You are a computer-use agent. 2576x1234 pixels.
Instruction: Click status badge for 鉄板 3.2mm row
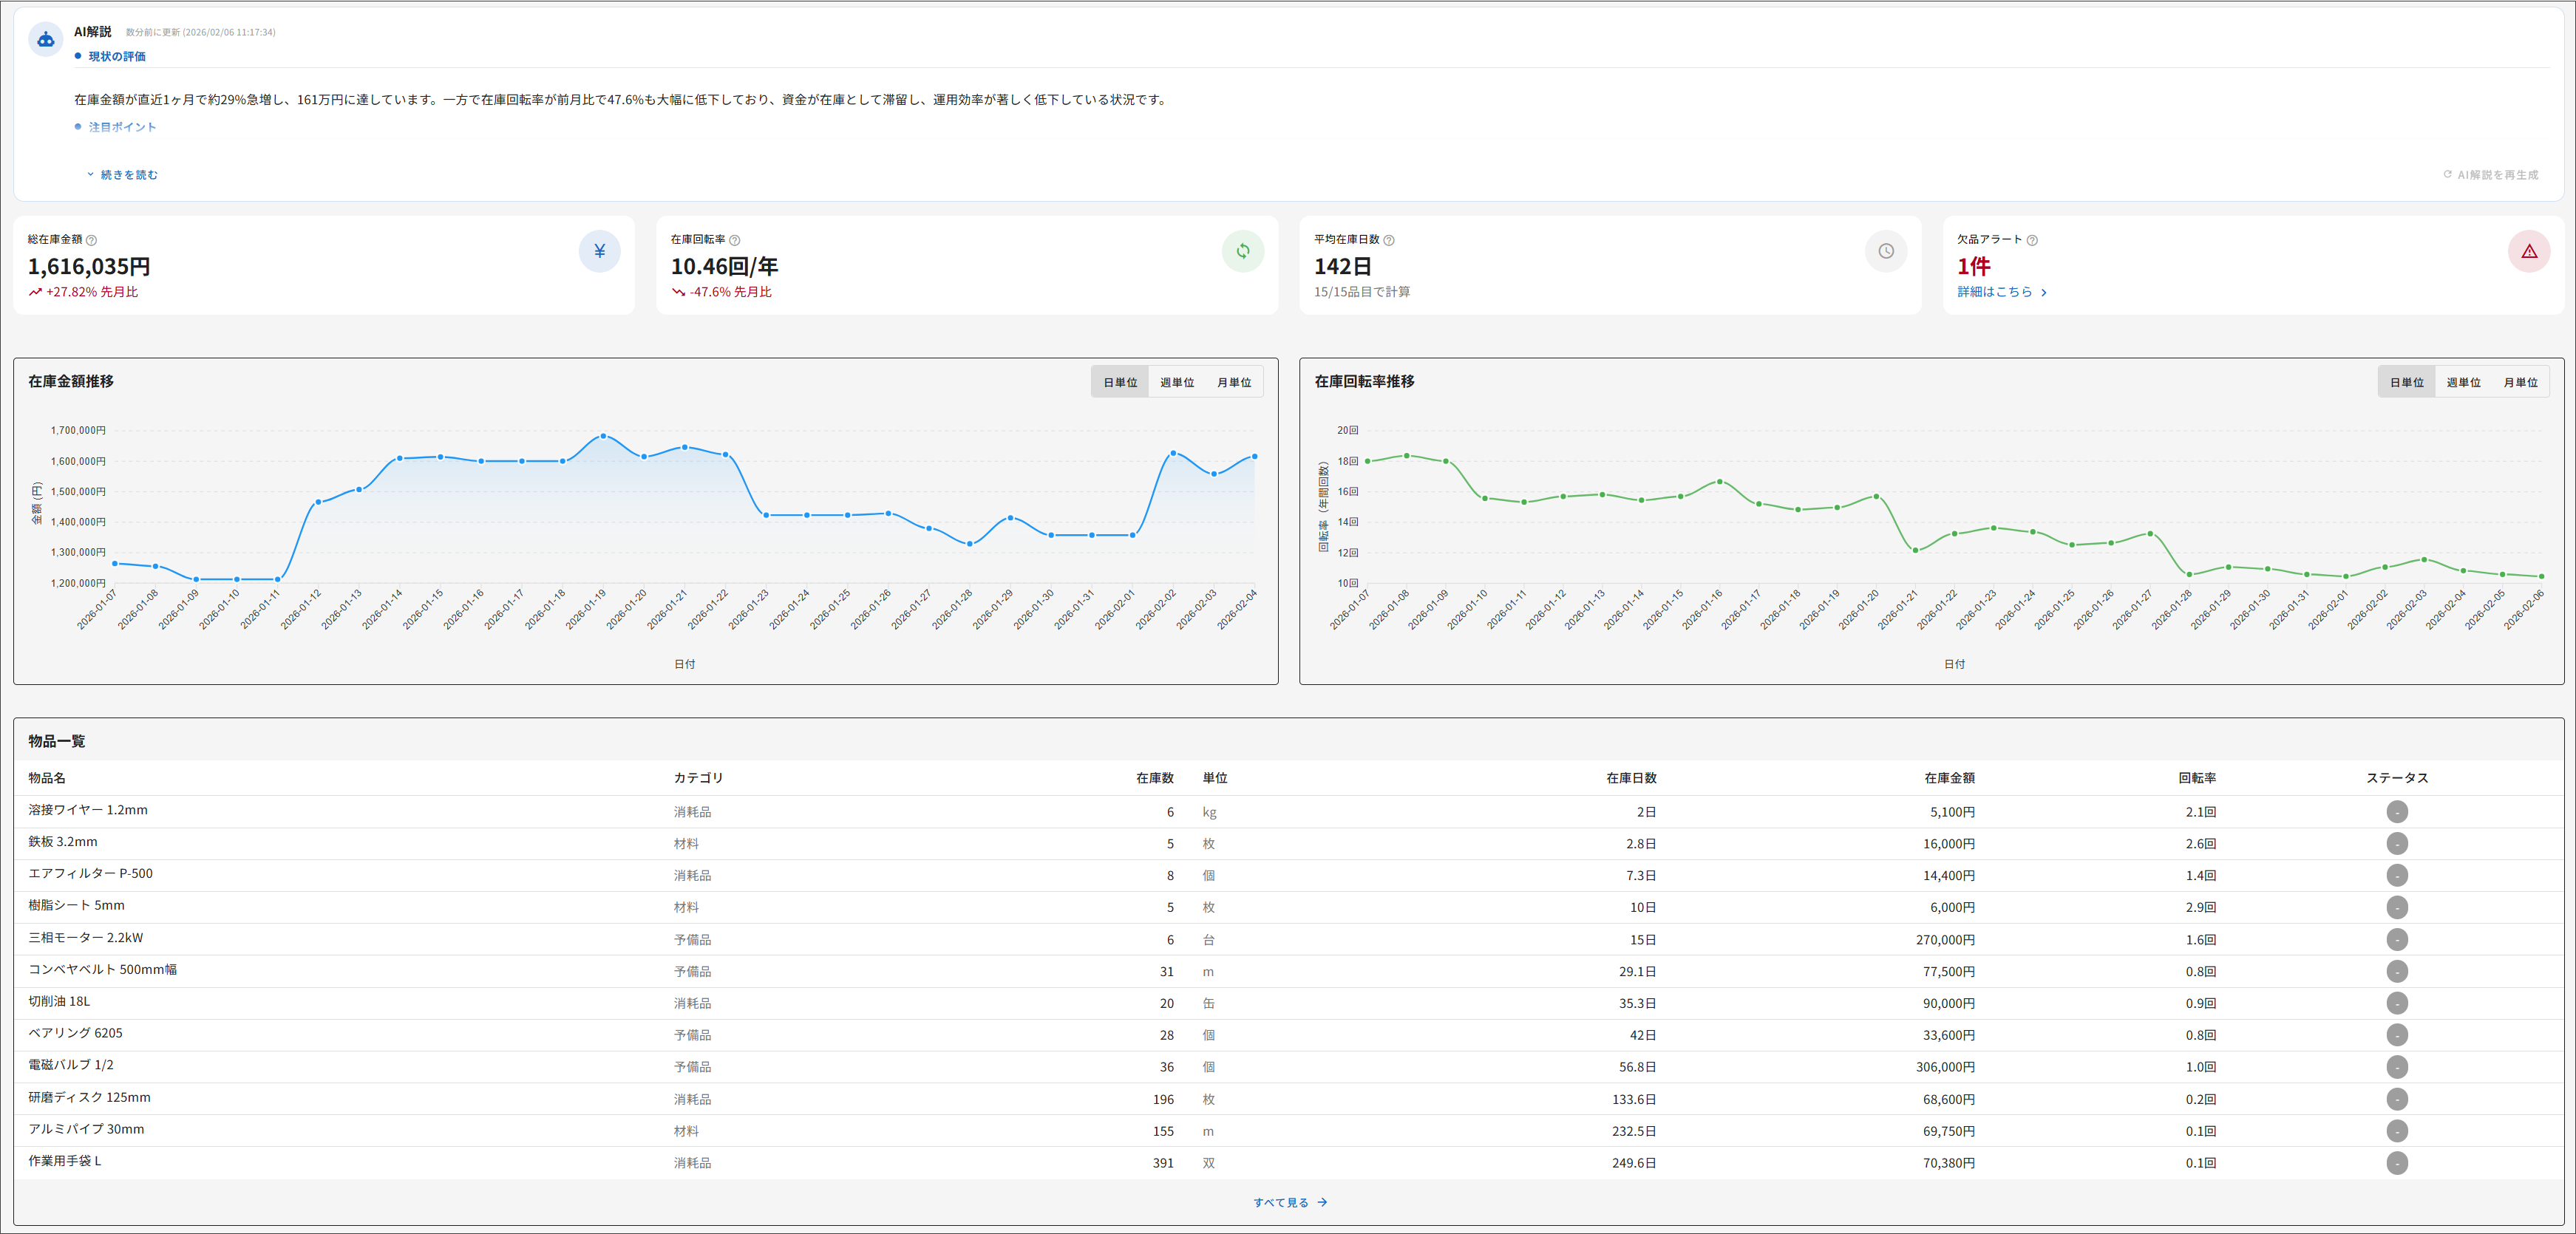2397,844
